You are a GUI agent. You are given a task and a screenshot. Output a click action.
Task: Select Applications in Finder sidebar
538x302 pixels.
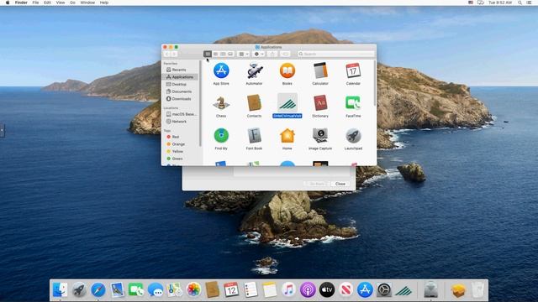tap(180, 77)
